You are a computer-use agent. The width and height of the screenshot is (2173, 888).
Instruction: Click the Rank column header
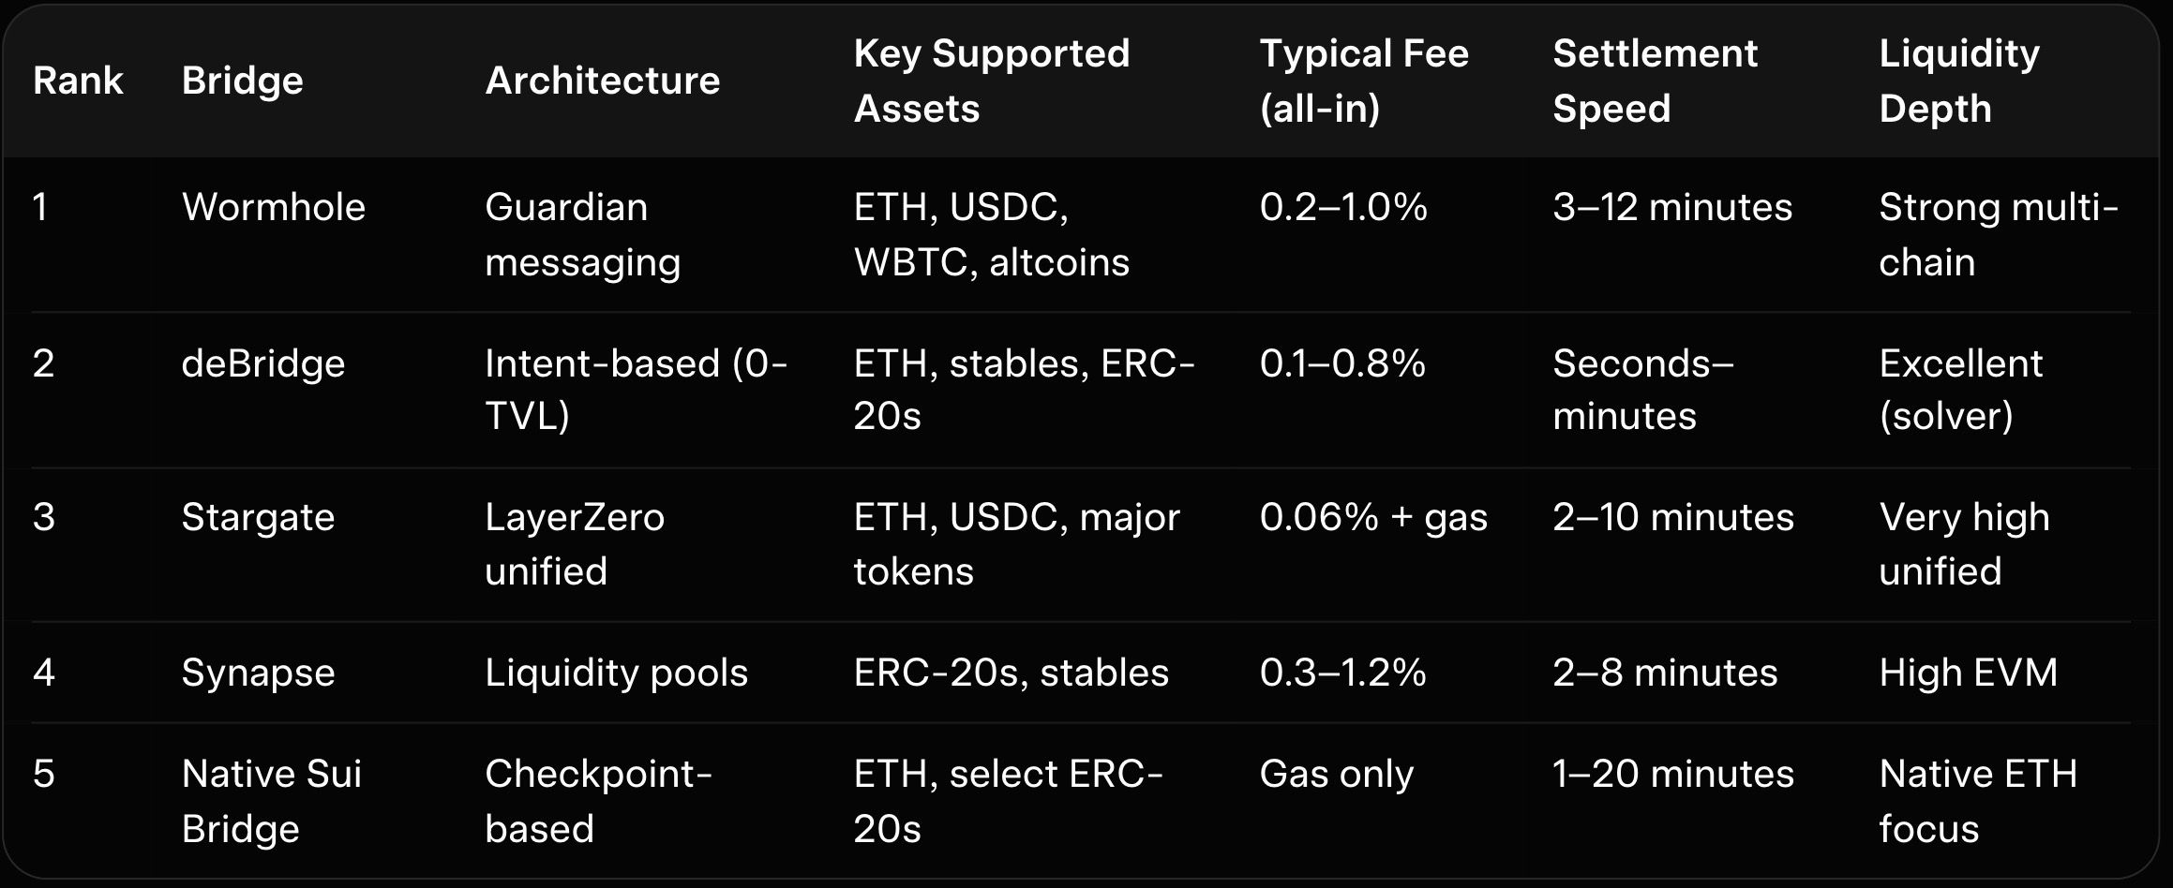tap(78, 81)
